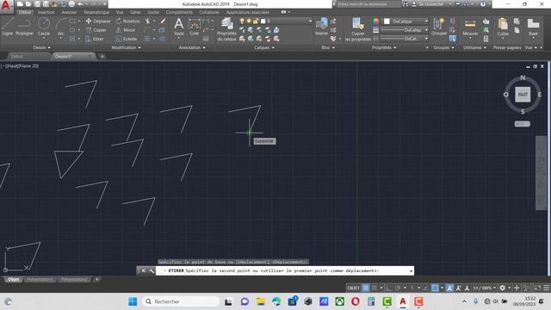This screenshot has height=310, width=551.
Task: Run the Etirer stretch command
Action: tap(95, 39)
